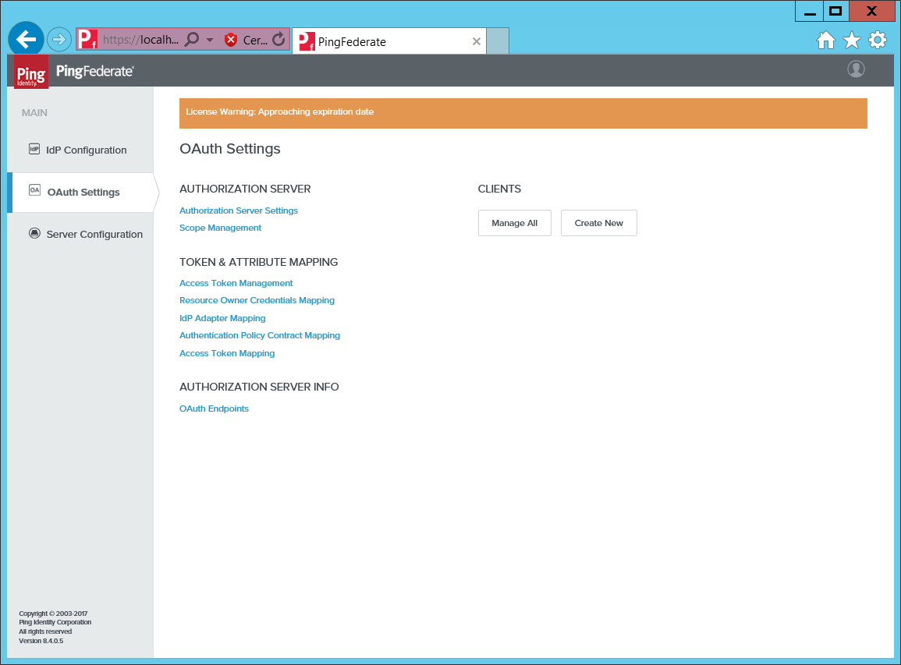Click the CLIENTS section heading

click(x=499, y=189)
